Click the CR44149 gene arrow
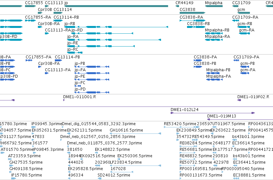This screenshot has height=180, width=273. [x=177, y=6]
